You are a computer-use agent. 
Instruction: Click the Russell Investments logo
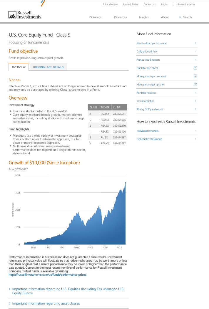25,15
